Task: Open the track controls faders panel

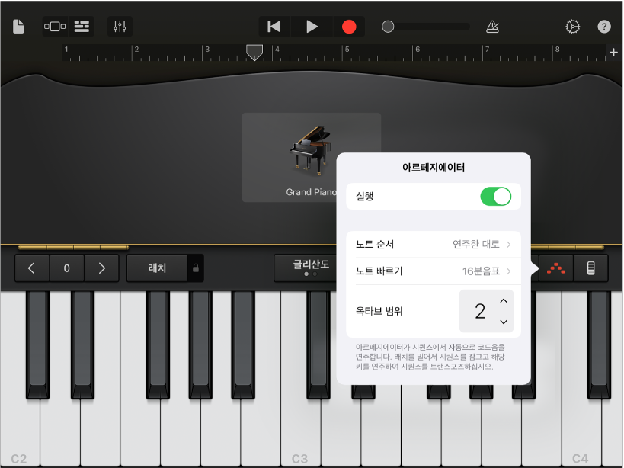Action: 119,25
